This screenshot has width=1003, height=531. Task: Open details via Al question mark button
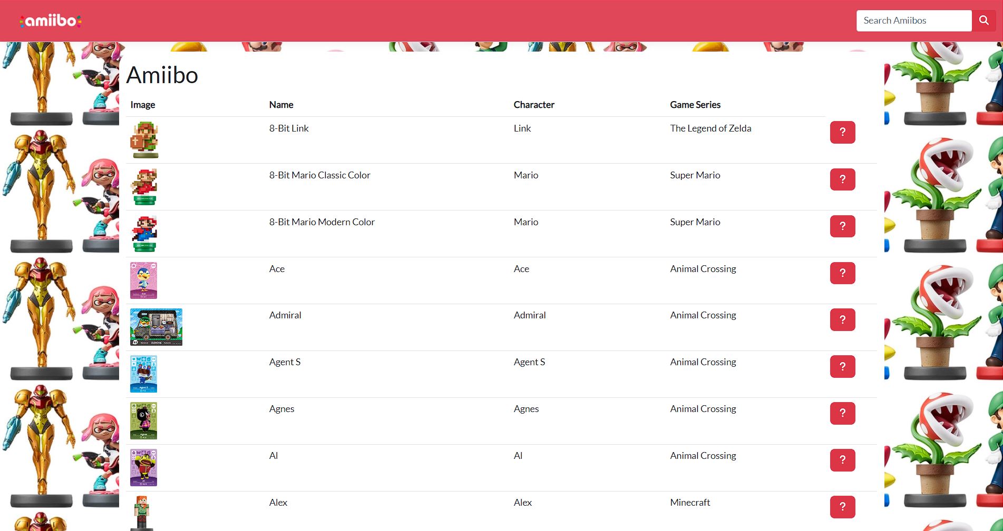point(842,460)
